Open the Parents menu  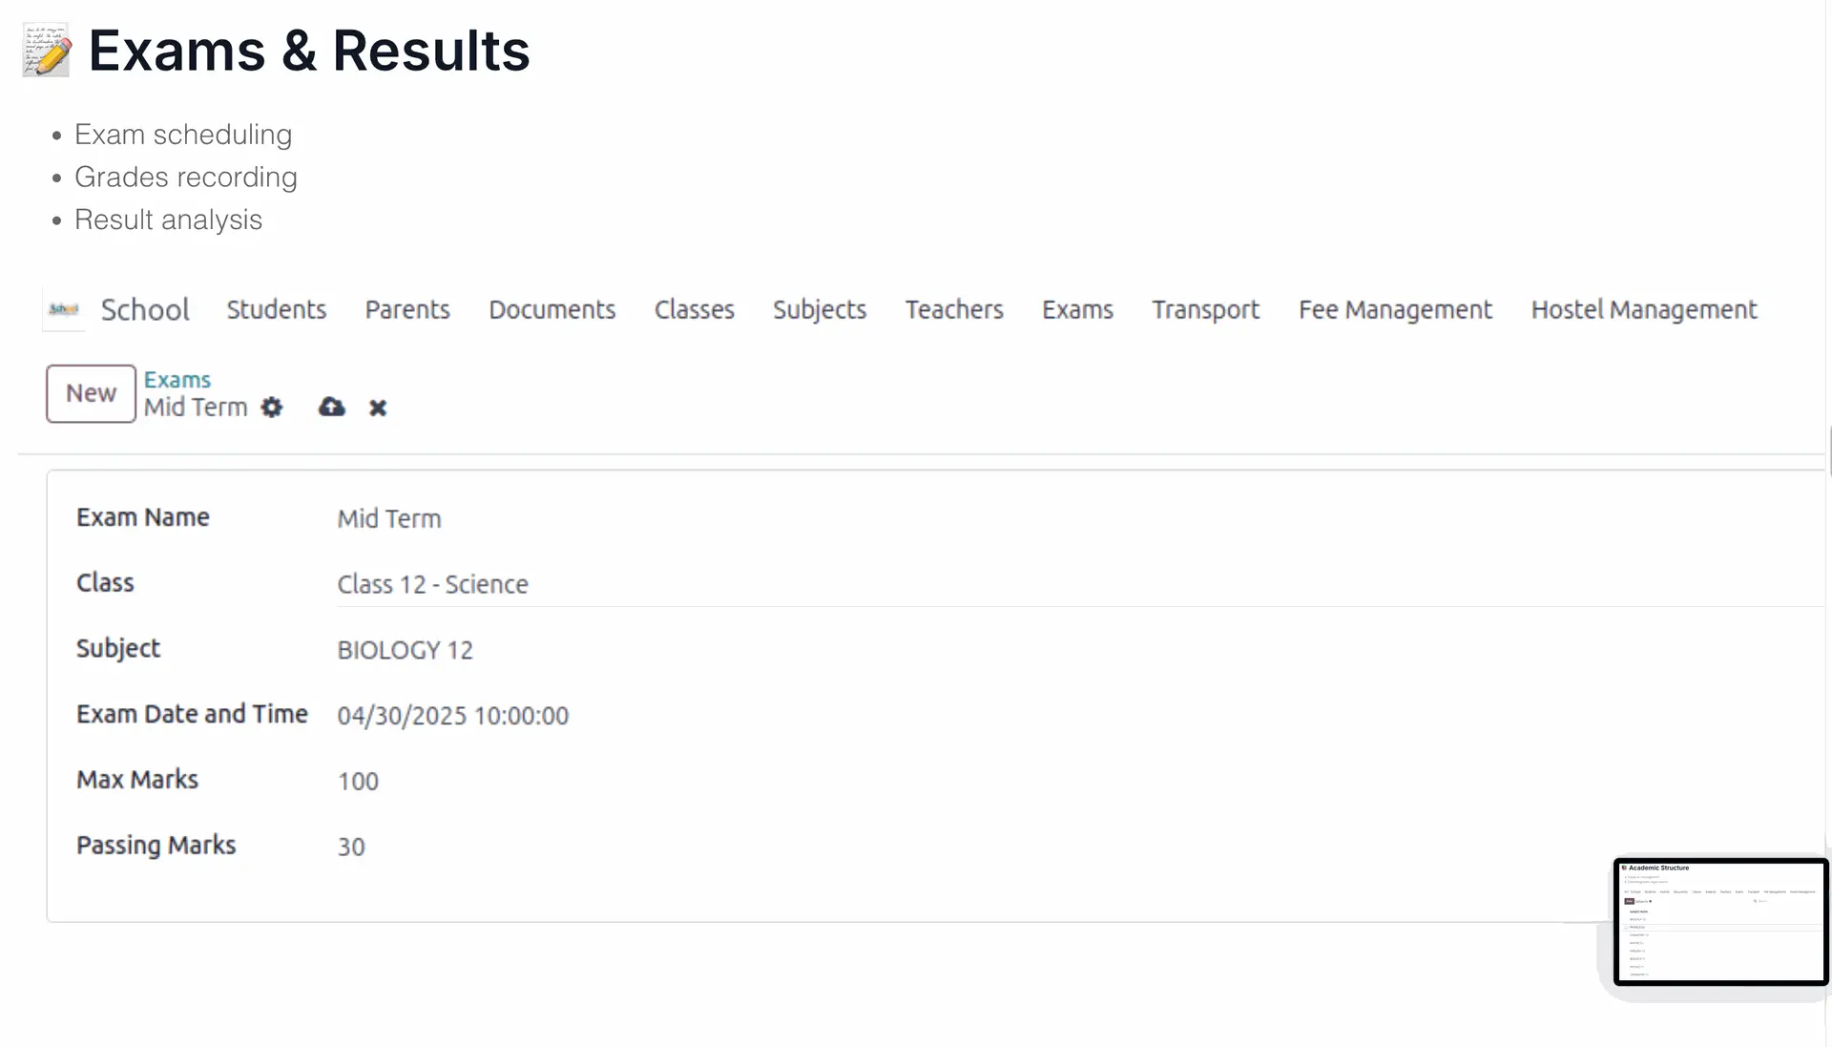pos(407,310)
